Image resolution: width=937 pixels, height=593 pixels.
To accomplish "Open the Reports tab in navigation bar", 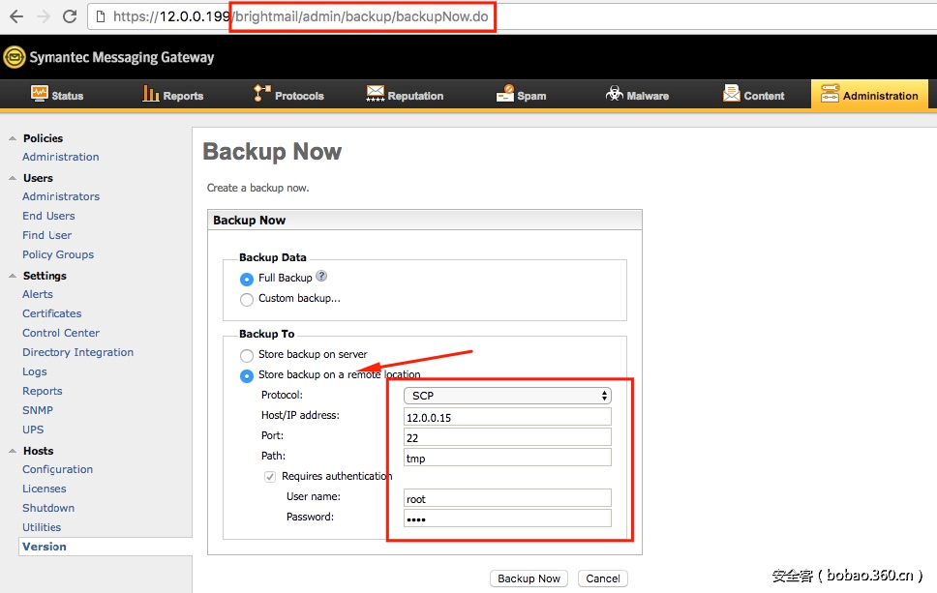I will 172,95.
